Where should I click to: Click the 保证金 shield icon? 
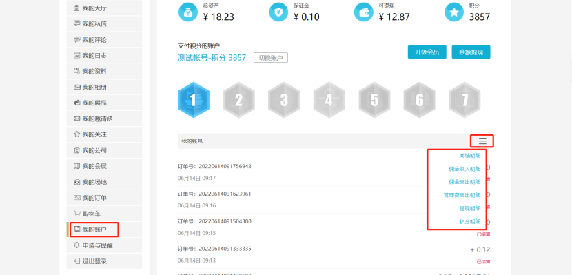(x=278, y=12)
